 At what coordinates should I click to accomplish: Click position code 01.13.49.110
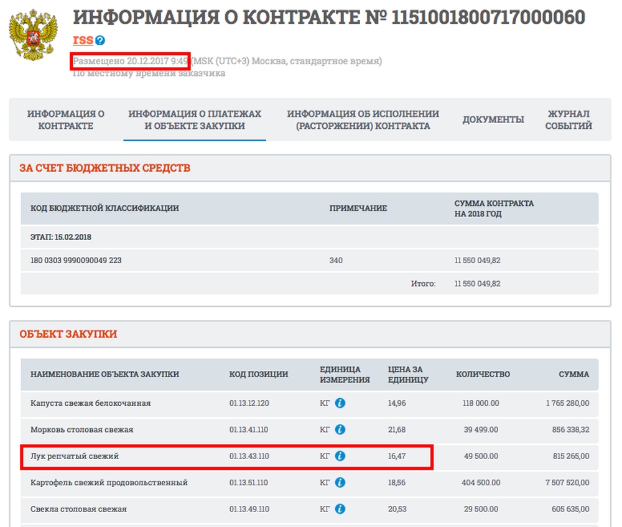pos(249,509)
